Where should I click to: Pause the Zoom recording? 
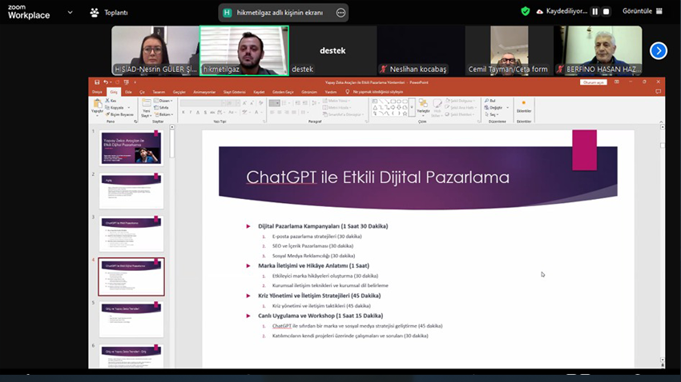click(594, 11)
